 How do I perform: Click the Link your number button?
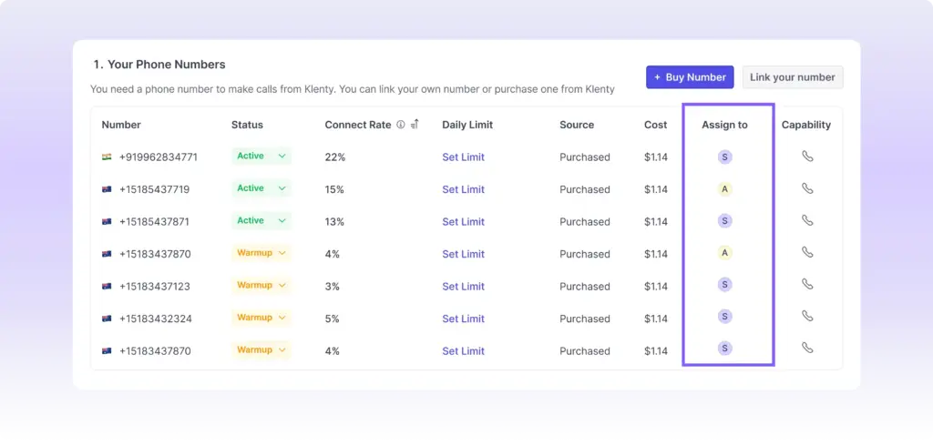(792, 77)
